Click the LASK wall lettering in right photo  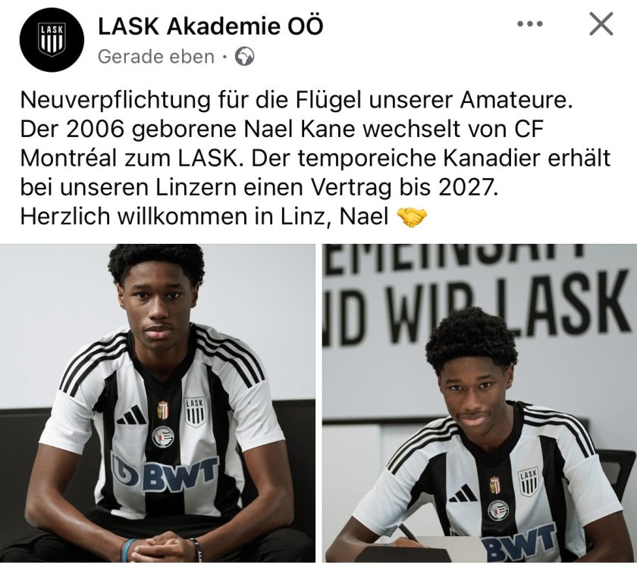point(566,308)
